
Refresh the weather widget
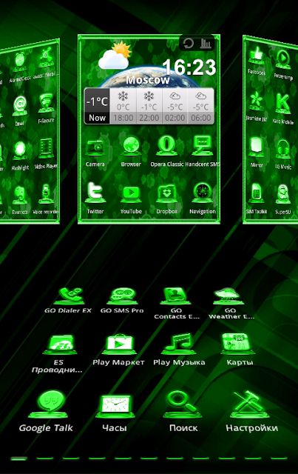[188, 43]
